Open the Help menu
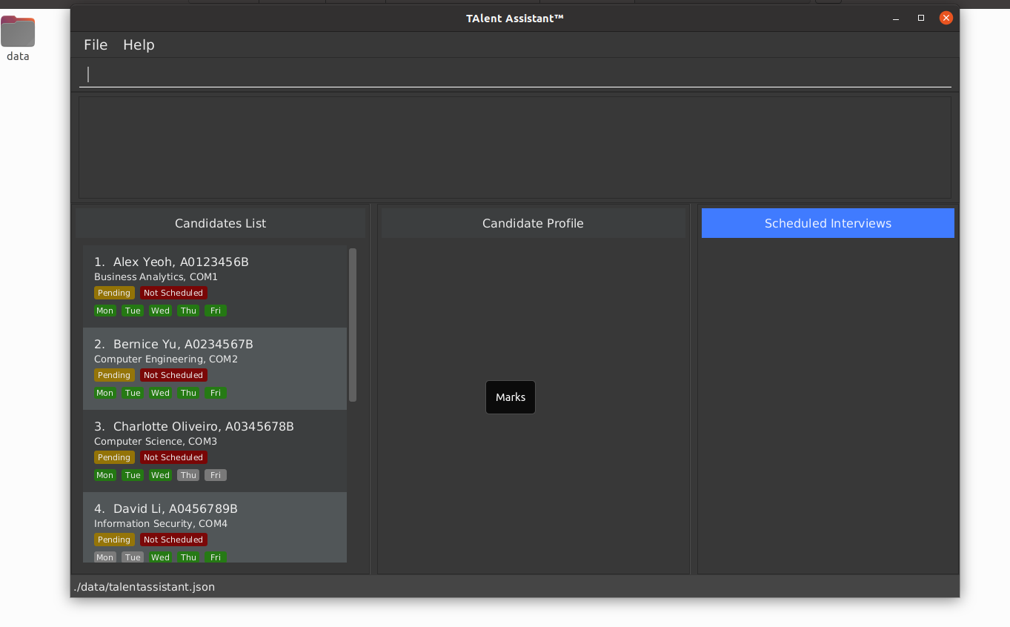The image size is (1010, 627). [x=139, y=44]
